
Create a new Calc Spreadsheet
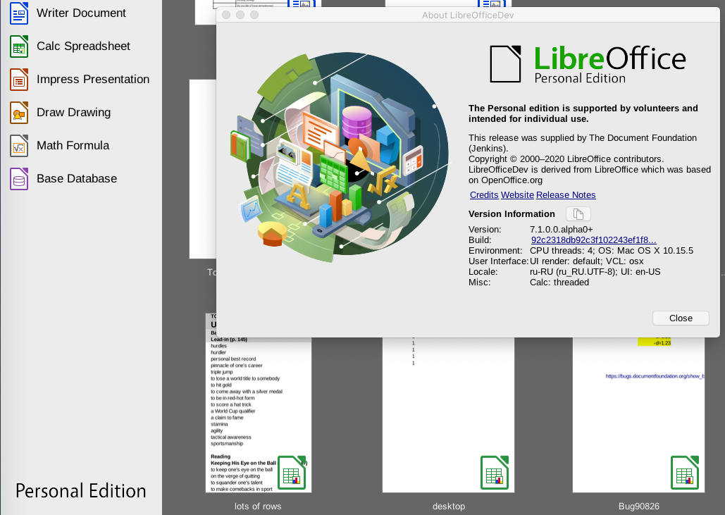pyautogui.click(x=83, y=46)
